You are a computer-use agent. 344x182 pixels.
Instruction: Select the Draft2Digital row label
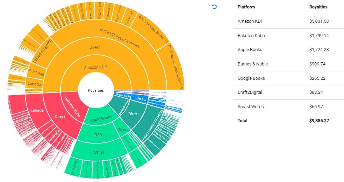pyautogui.click(x=250, y=92)
